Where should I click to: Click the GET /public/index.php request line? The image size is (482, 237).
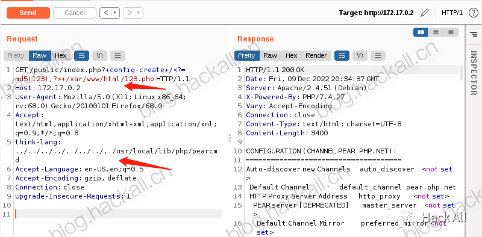click(102, 75)
